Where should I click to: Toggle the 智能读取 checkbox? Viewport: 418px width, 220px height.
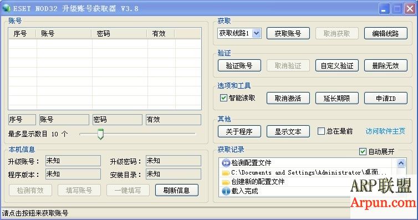[x=223, y=98]
